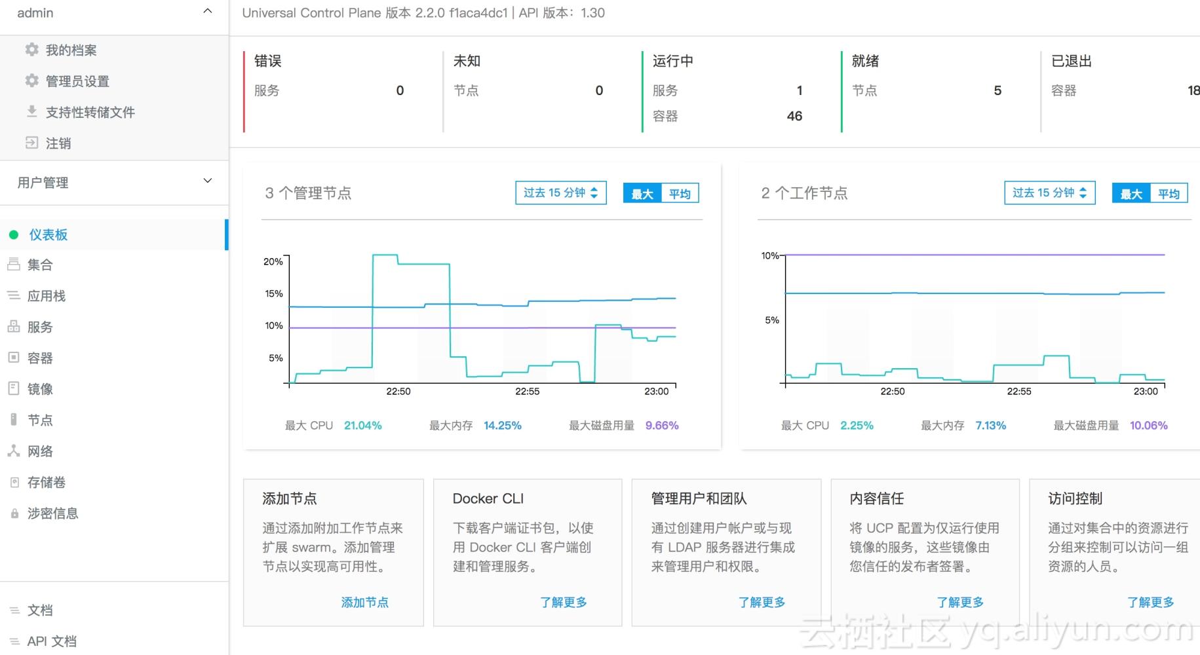
Task: Collapse the admin menu chevron
Action: (x=208, y=11)
